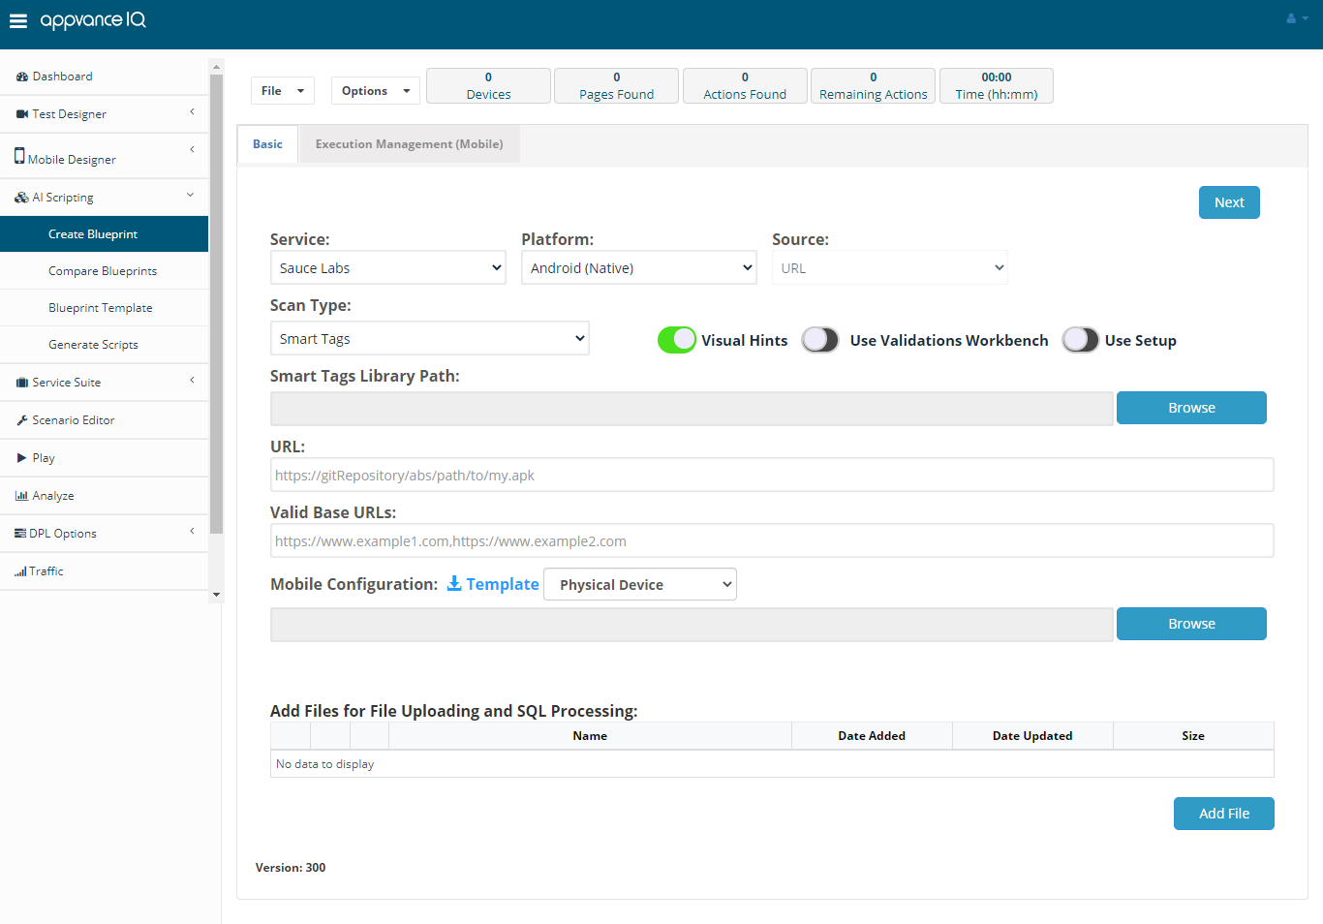The height and width of the screenshot is (924, 1323).
Task: Click the AI Scripting cubes icon
Action: tap(21, 198)
